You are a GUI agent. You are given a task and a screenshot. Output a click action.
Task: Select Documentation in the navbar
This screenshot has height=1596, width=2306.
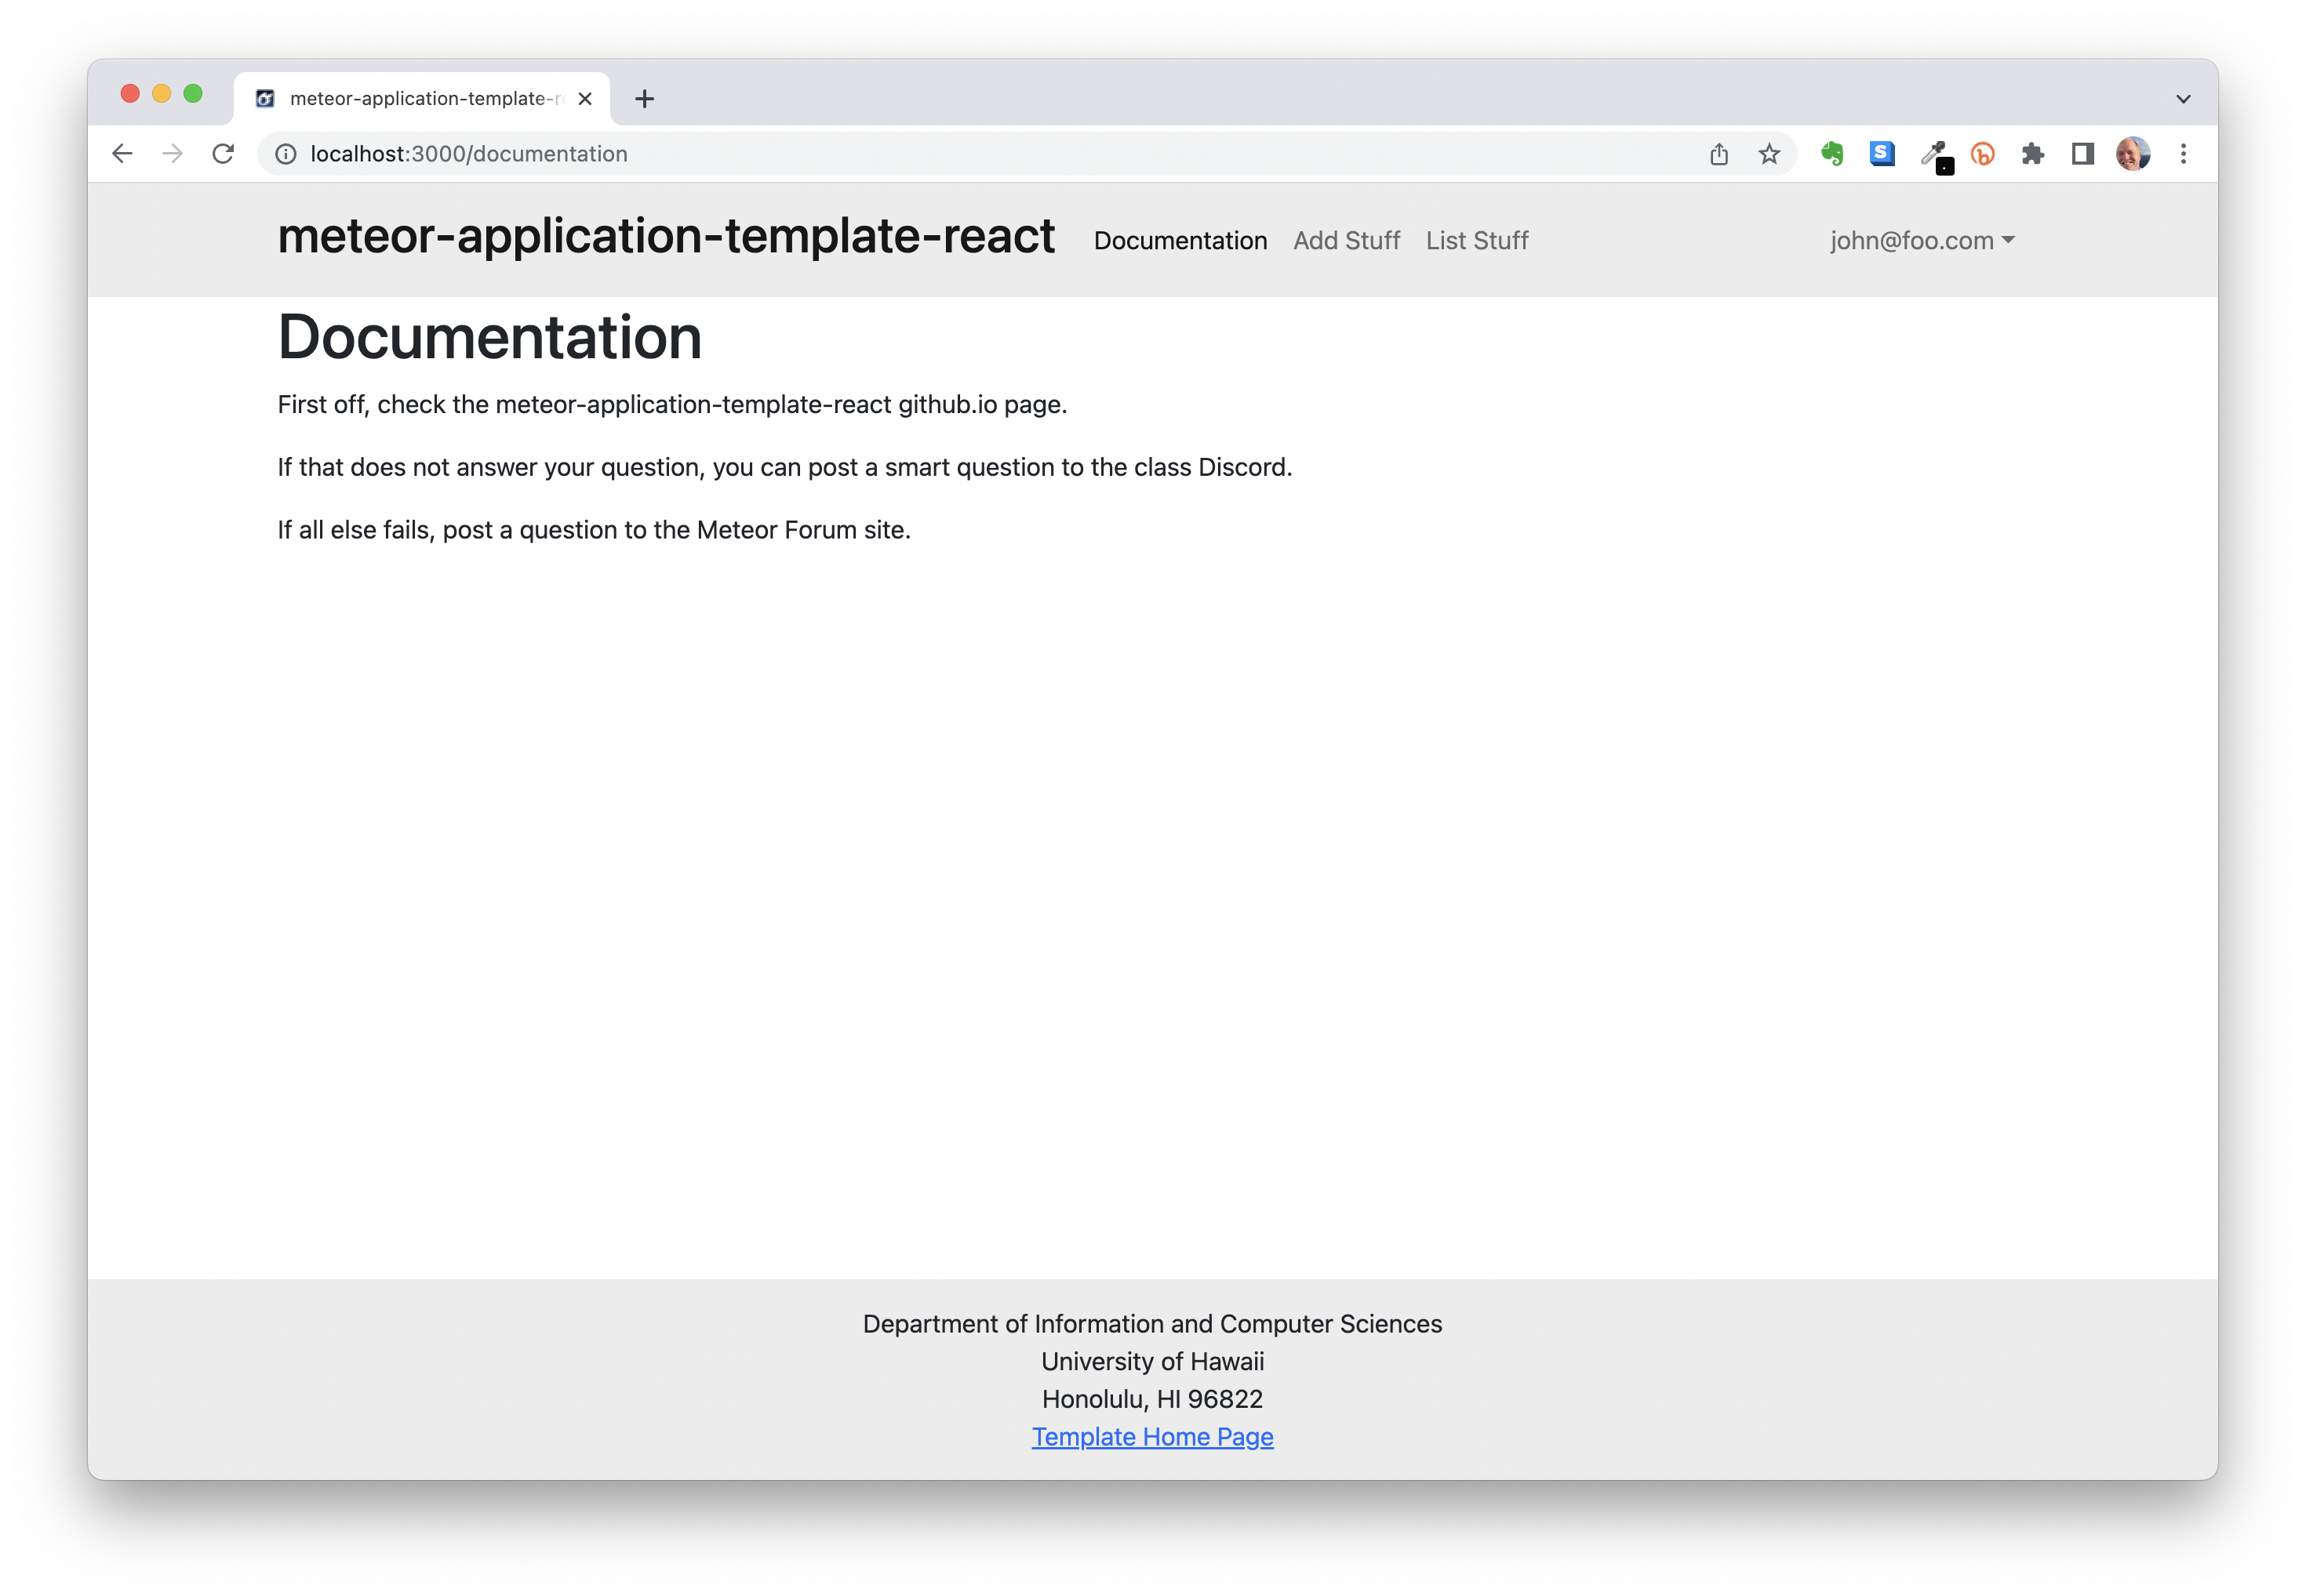tap(1180, 241)
